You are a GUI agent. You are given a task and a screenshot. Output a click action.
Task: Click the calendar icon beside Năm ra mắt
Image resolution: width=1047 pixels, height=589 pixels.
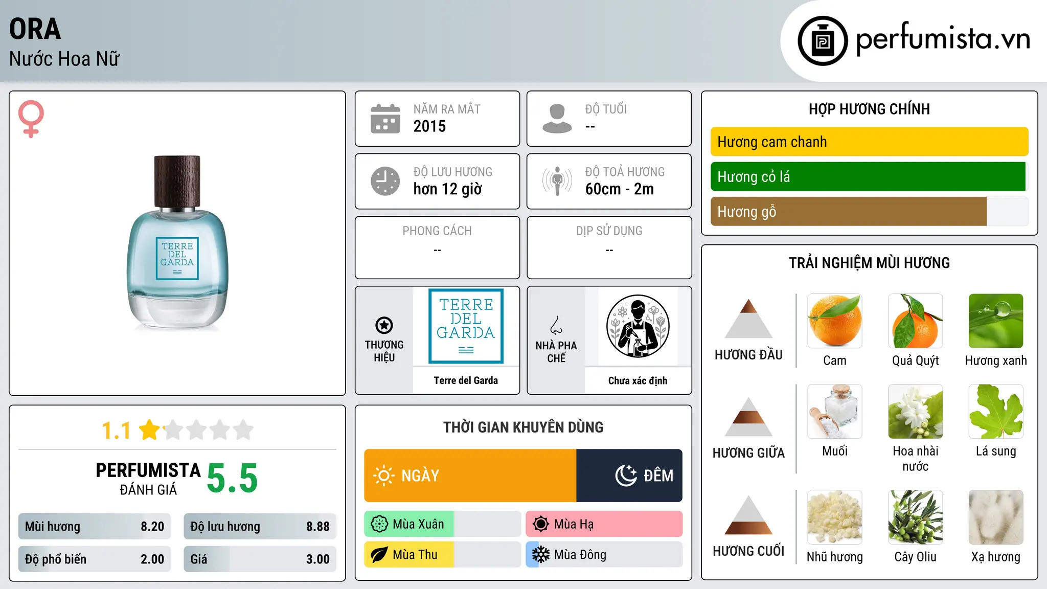(x=385, y=119)
